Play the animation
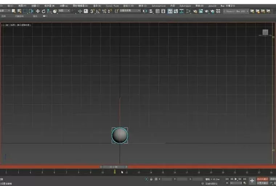Image resolution: width=276 pixels, height=186 pixels. 236,179
